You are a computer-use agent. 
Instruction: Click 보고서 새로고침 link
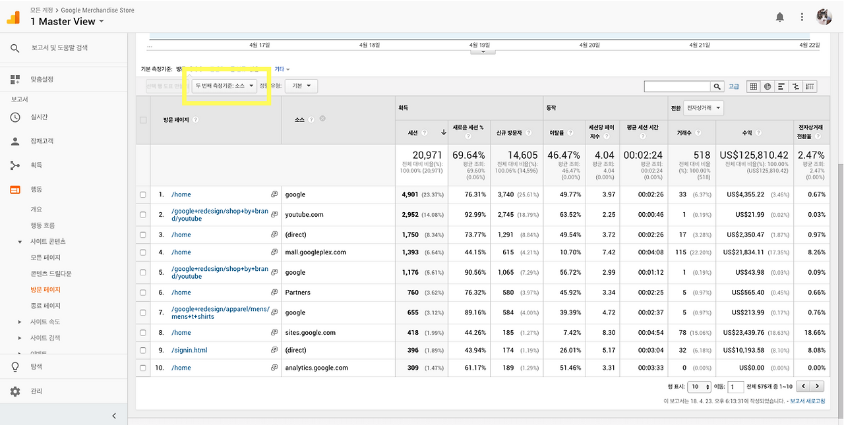[x=807, y=401]
